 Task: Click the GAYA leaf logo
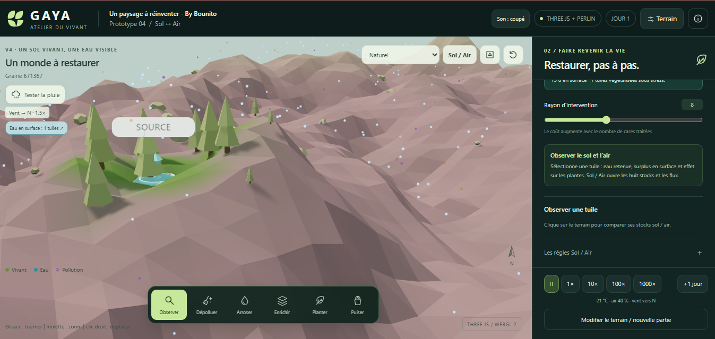click(15, 19)
